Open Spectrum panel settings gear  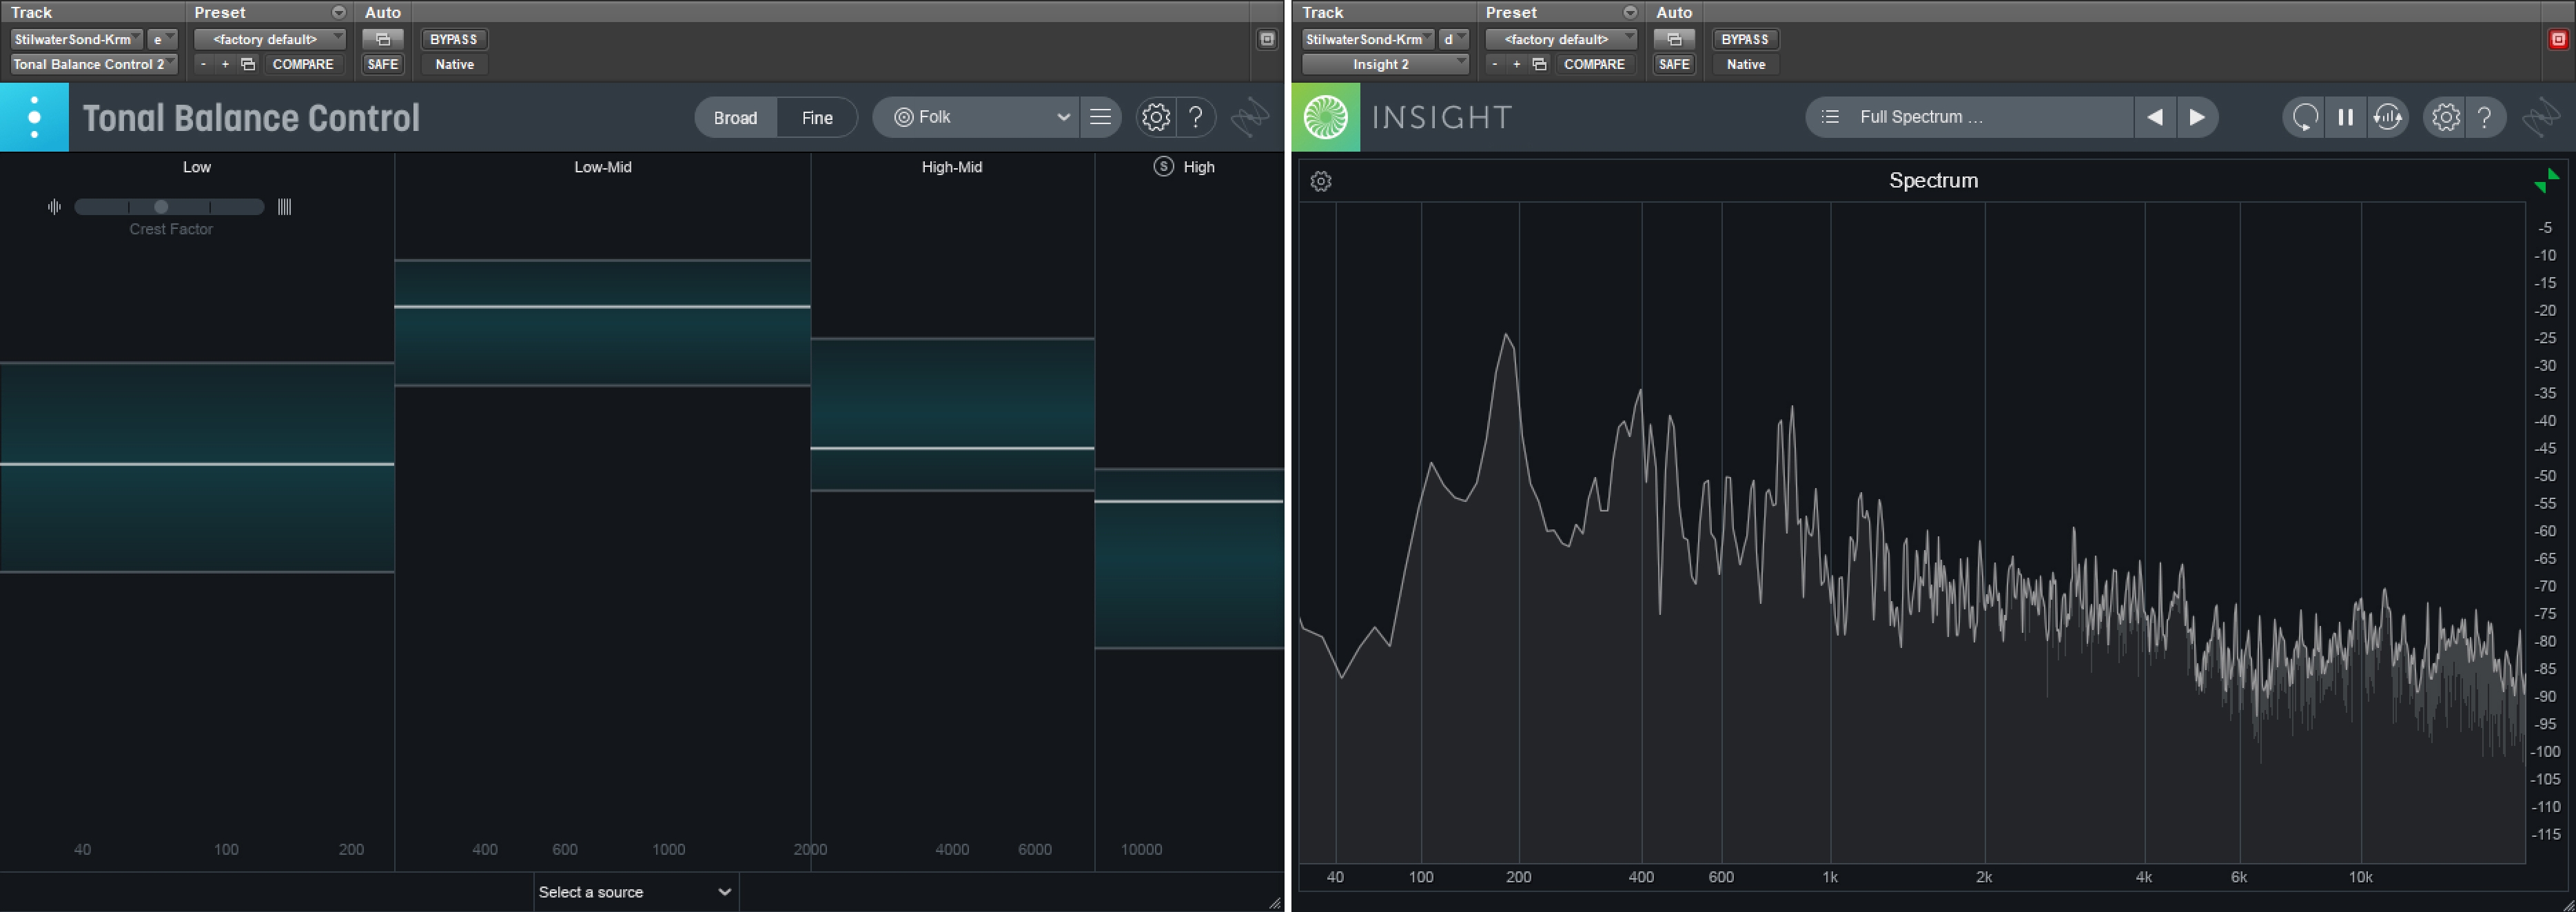coord(1321,181)
